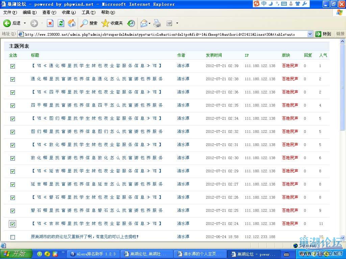This screenshot has width=346, height=259.
Task: Click the Print icon in the toolbar
Action: click(157, 23)
